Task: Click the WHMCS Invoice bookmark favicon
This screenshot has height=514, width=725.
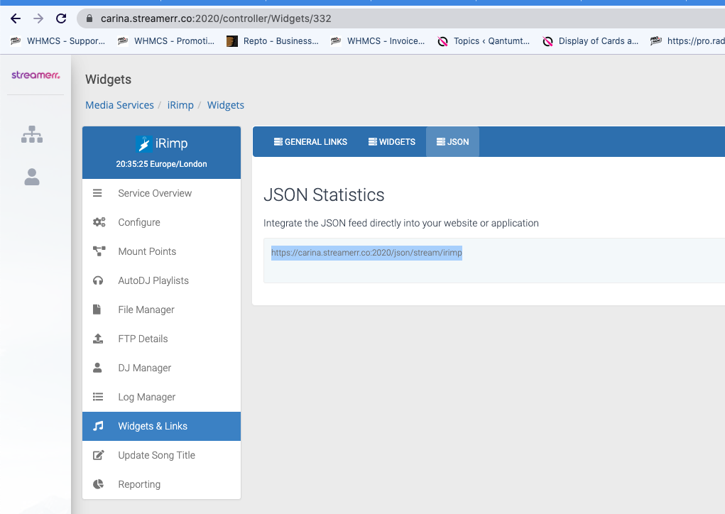Action: click(x=336, y=41)
